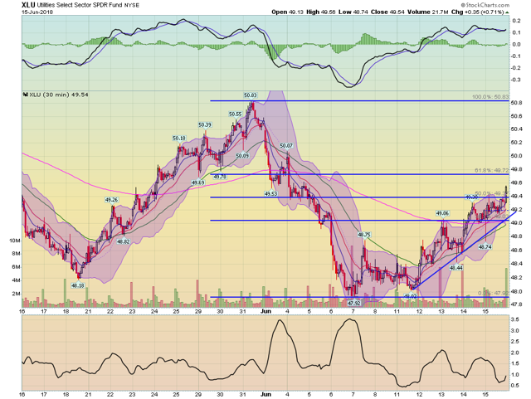Click the 15-Jun-2018 date label

tap(37, 12)
